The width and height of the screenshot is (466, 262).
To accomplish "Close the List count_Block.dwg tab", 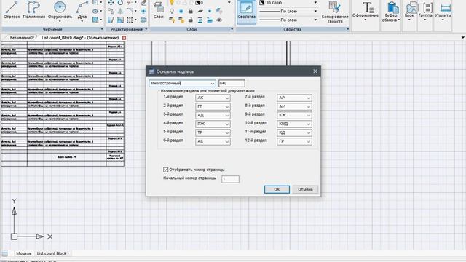I will tap(124, 38).
